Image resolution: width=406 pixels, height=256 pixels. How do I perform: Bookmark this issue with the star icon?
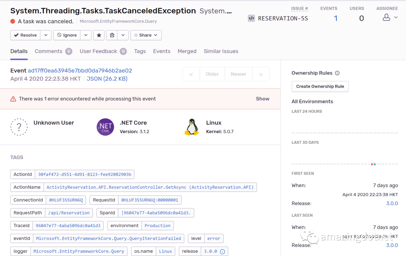coord(99,35)
